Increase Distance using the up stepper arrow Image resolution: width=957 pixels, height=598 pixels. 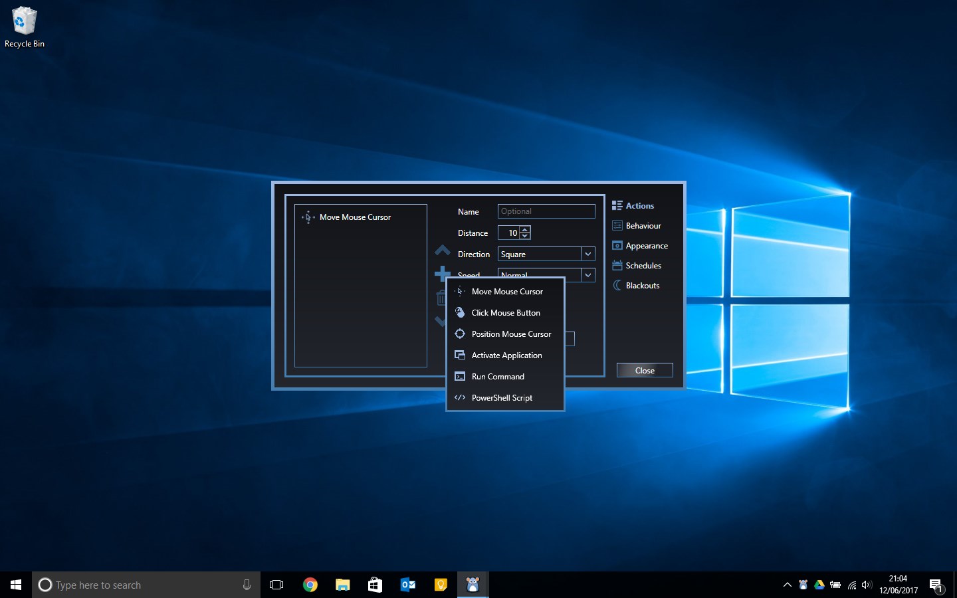(524, 230)
